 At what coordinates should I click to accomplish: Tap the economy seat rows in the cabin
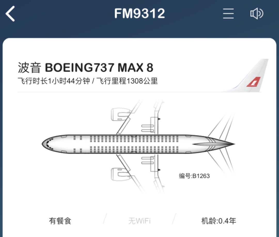(x=134, y=144)
